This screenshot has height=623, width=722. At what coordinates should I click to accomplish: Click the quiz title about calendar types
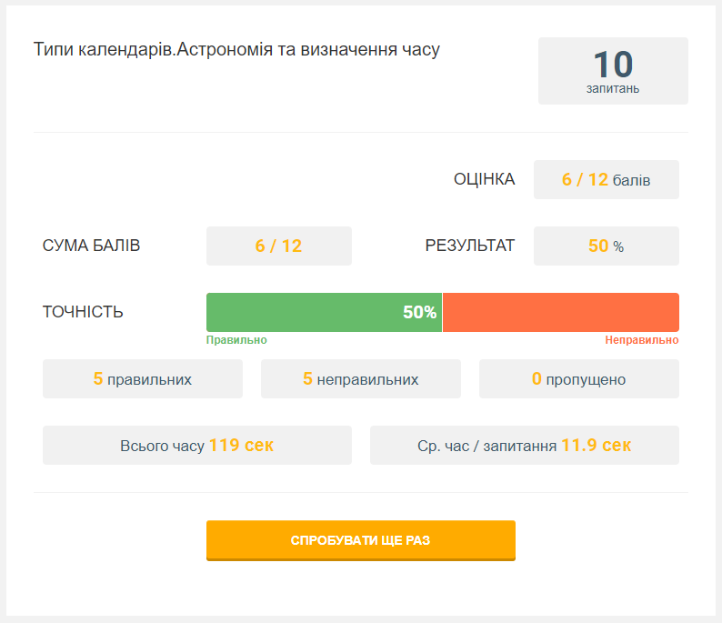236,49
